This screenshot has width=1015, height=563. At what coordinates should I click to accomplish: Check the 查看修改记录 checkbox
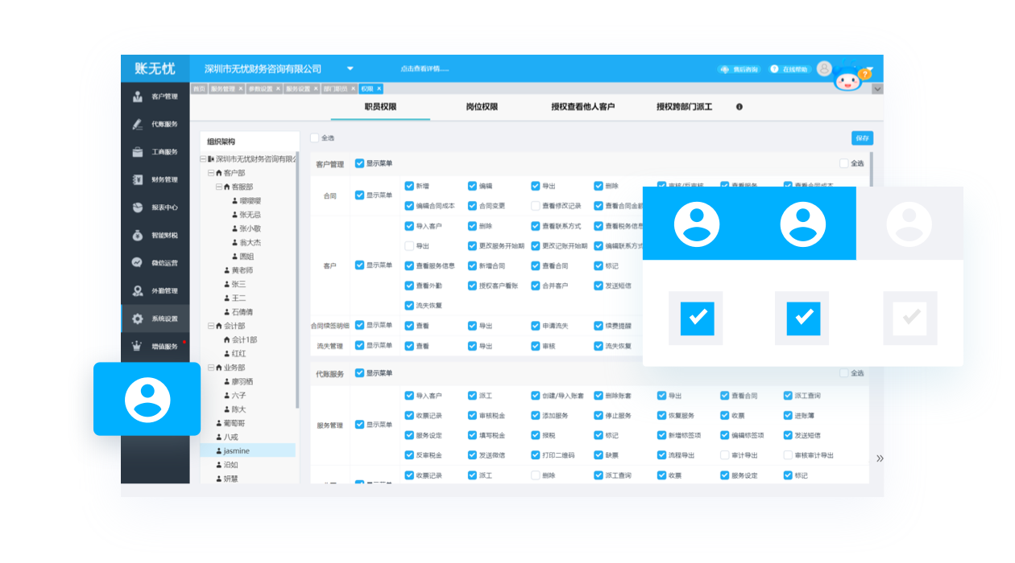(536, 206)
